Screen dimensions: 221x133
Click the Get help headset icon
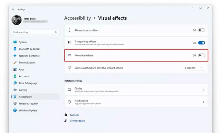tap(66, 115)
